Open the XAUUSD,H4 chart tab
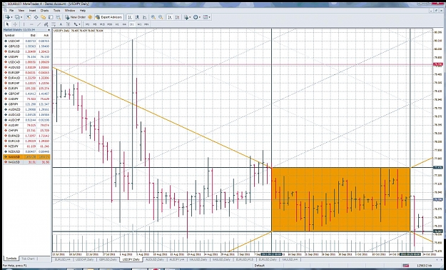The image size is (446, 270). [290, 260]
